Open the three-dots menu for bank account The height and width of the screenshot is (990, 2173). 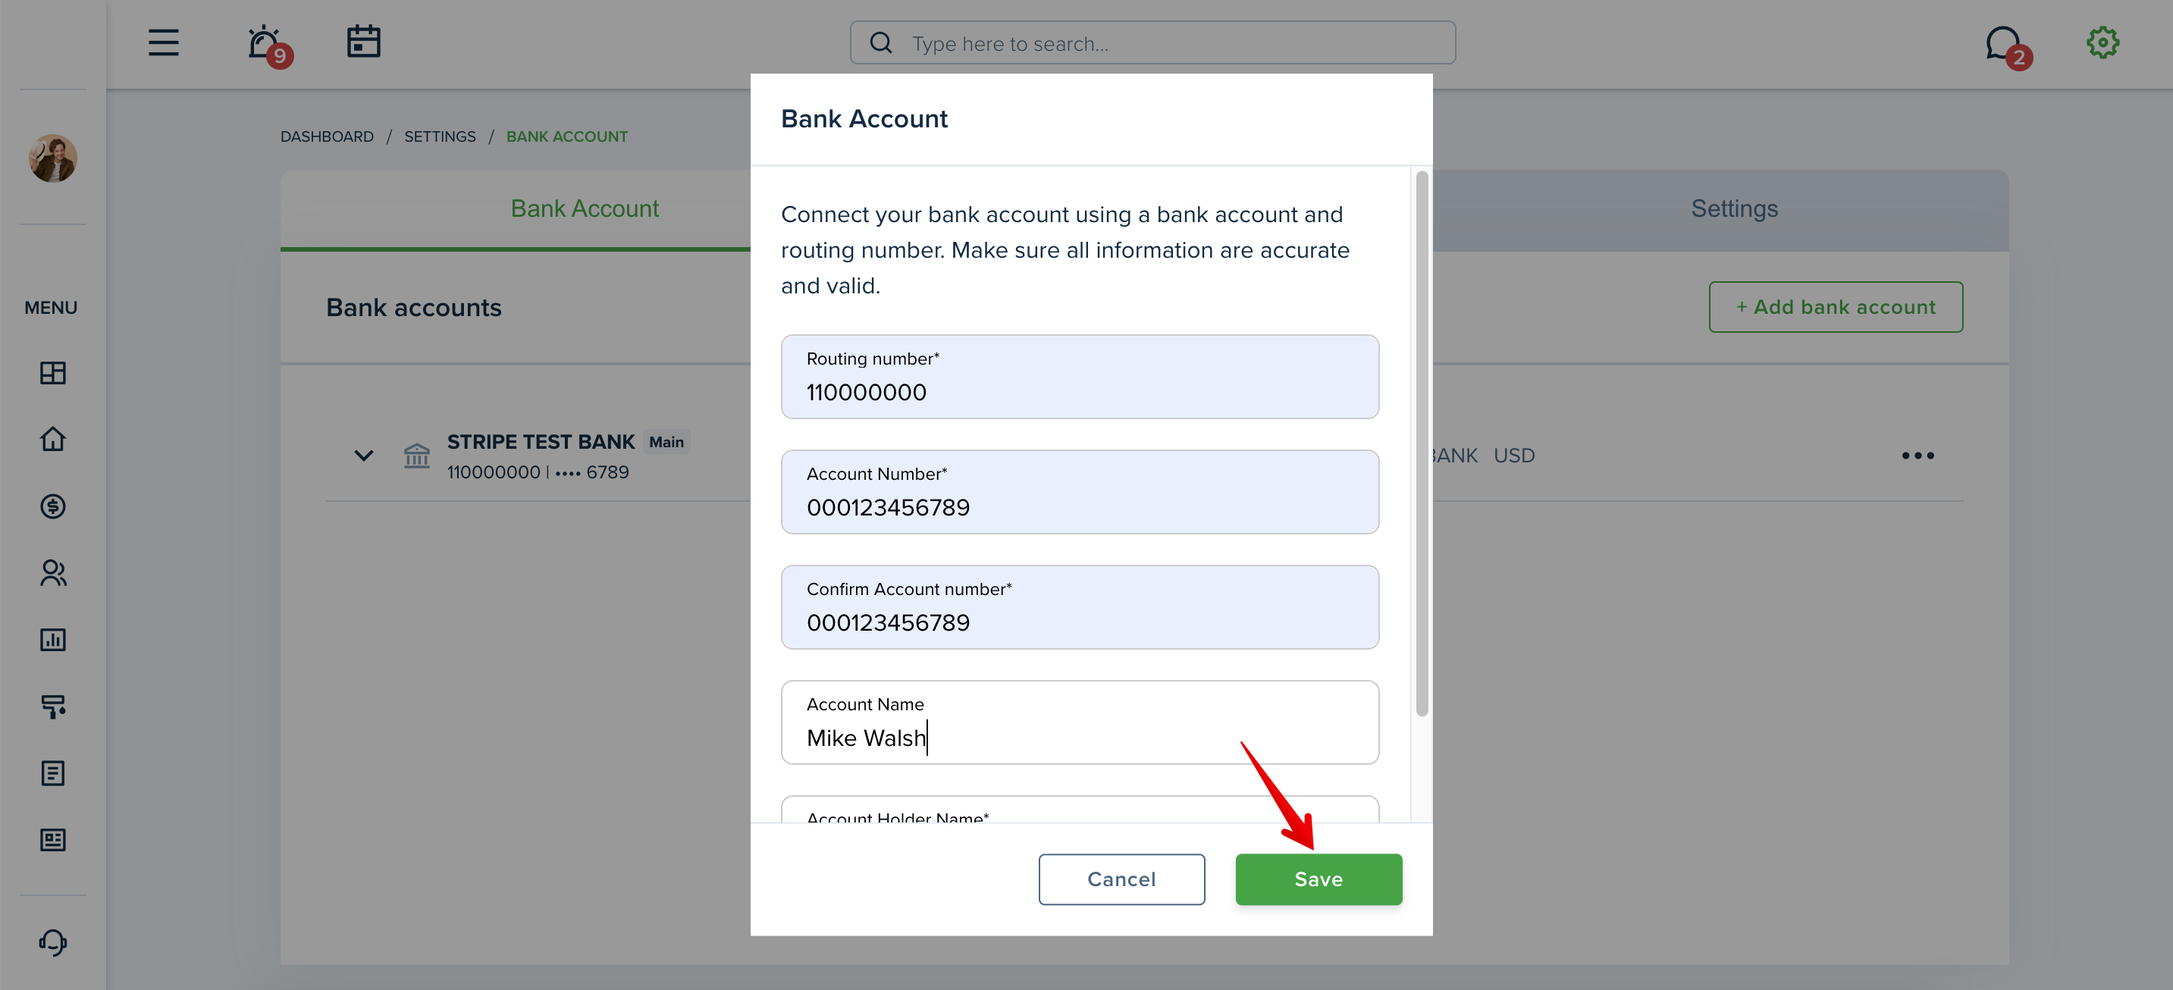(x=1917, y=456)
